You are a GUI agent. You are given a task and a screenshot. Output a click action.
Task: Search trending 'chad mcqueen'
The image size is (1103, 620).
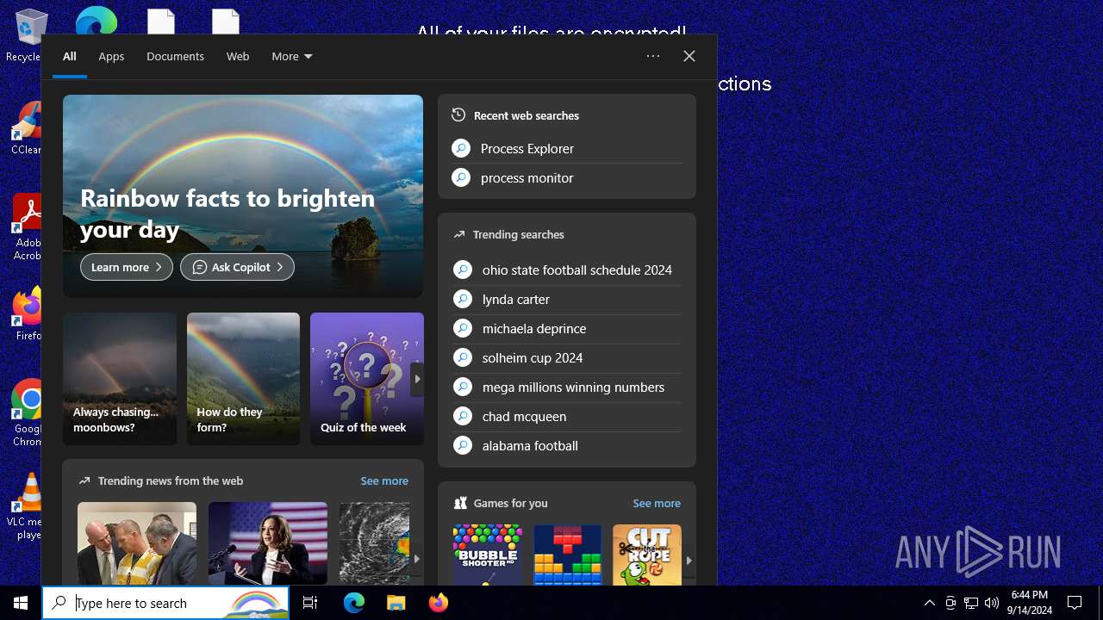point(567,416)
